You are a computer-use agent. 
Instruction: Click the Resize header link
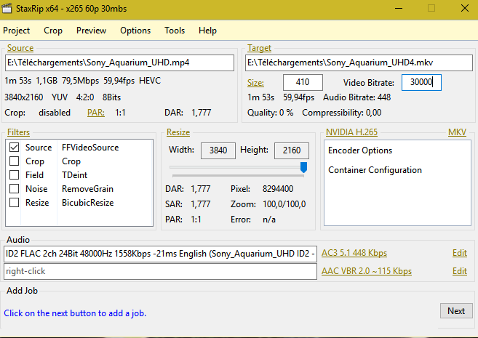pyautogui.click(x=178, y=132)
